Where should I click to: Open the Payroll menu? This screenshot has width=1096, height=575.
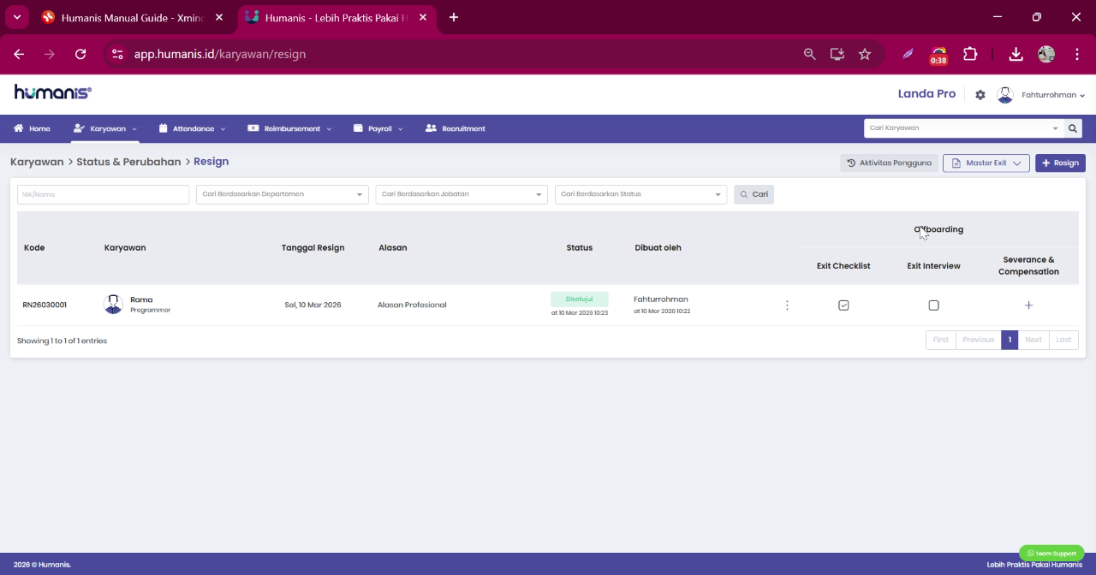tap(379, 128)
